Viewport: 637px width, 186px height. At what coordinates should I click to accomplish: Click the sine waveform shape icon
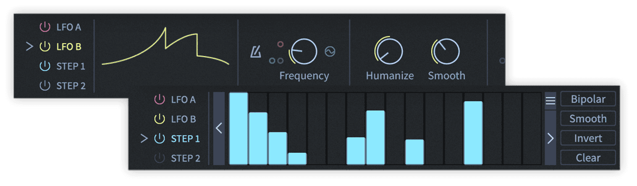[330, 52]
